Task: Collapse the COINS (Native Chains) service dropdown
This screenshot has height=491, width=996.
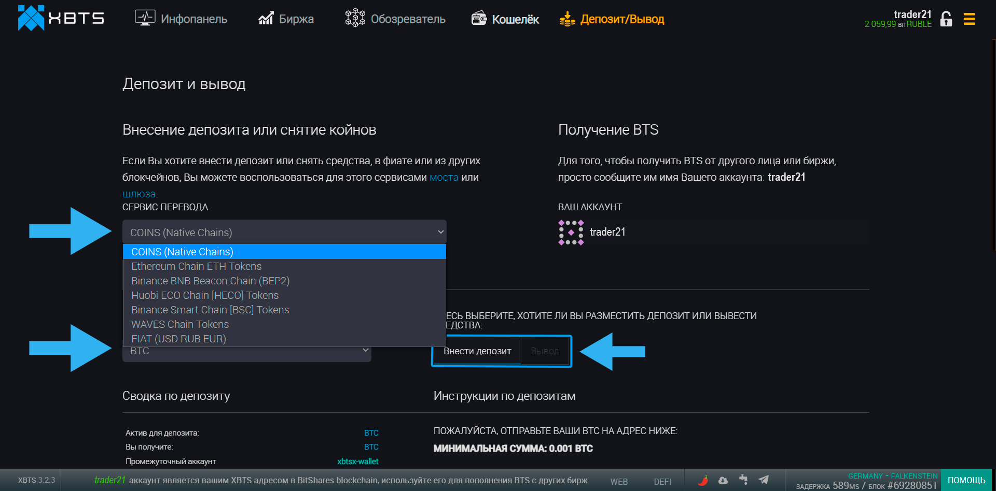Action: coord(284,233)
